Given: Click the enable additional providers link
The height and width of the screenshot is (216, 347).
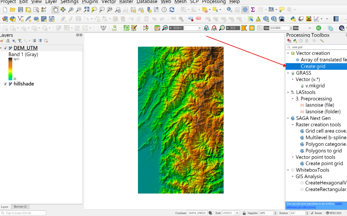Looking at the screenshot, I should pyautogui.click(x=314, y=205).
